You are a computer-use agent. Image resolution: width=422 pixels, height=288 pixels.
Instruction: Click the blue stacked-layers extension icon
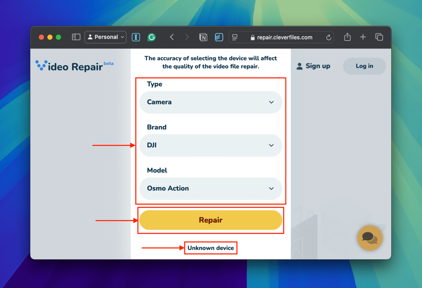(219, 37)
